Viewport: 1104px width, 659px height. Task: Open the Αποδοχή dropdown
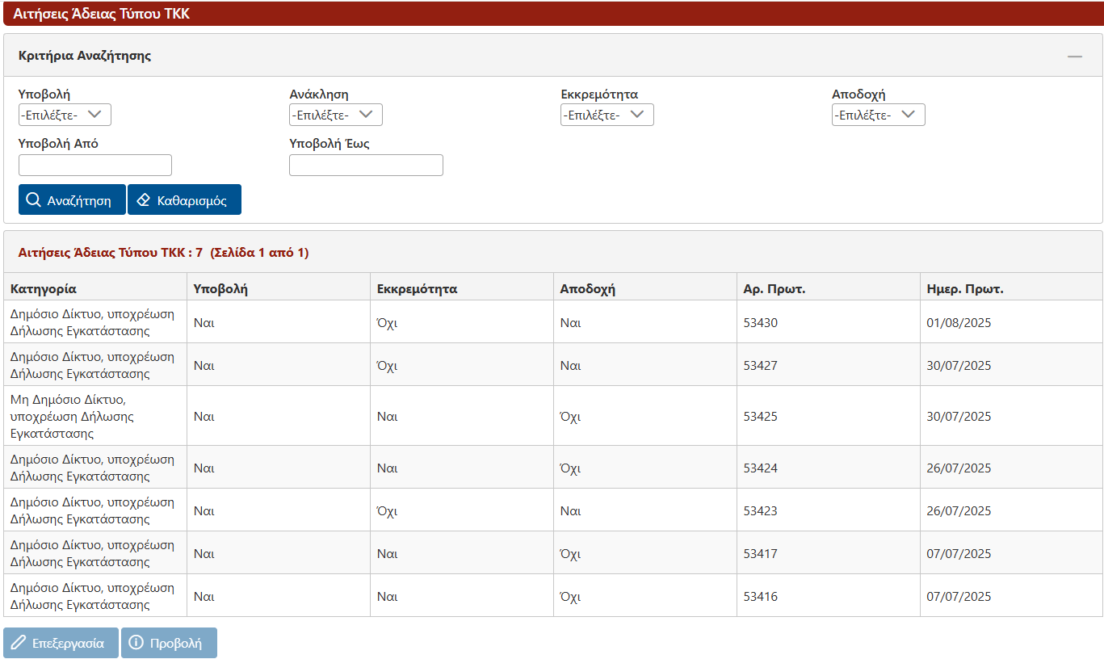tap(878, 114)
